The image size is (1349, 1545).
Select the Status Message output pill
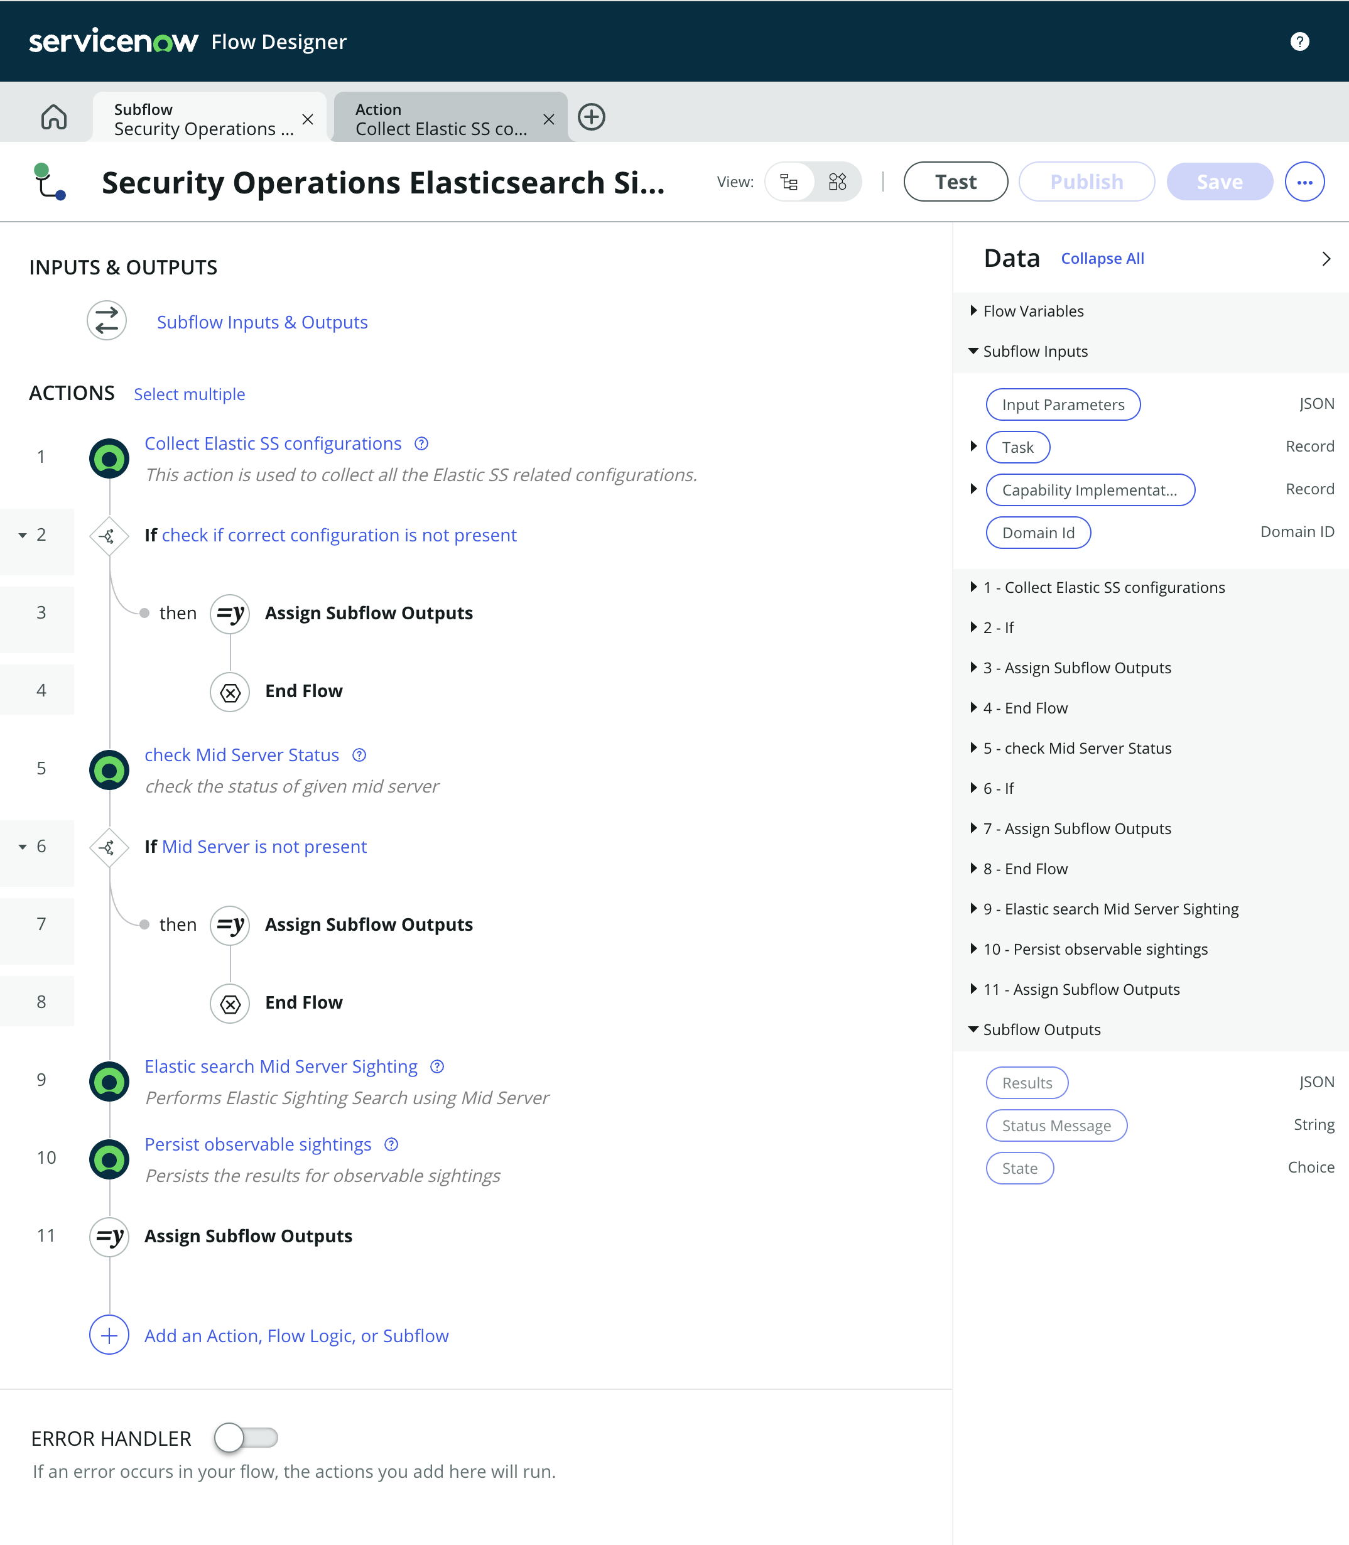click(x=1056, y=1125)
